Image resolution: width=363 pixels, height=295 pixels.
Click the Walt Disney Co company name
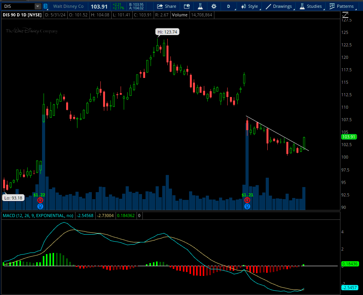point(68,6)
